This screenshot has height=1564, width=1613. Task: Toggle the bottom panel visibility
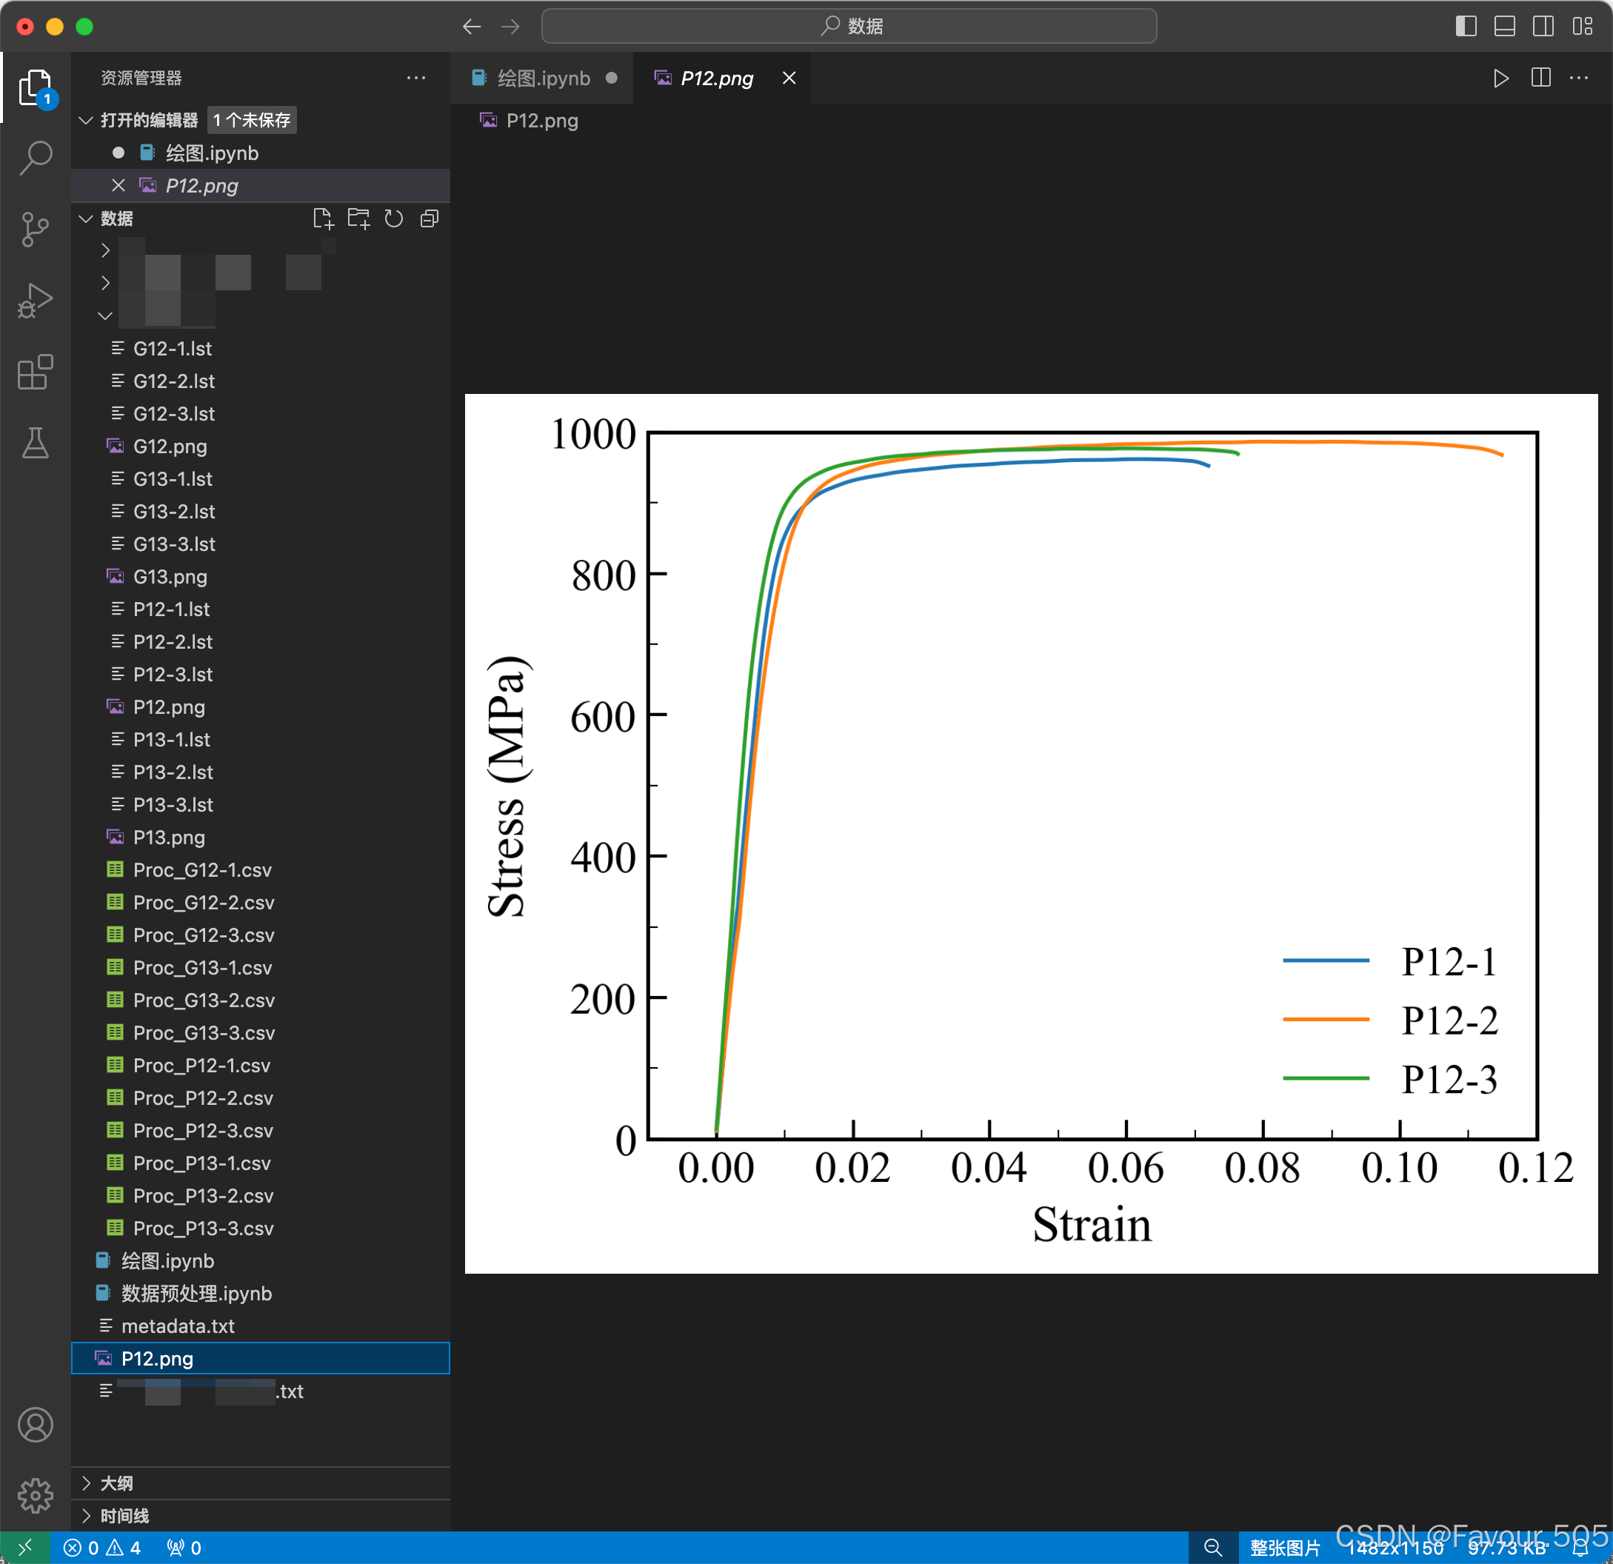pyautogui.click(x=1504, y=27)
